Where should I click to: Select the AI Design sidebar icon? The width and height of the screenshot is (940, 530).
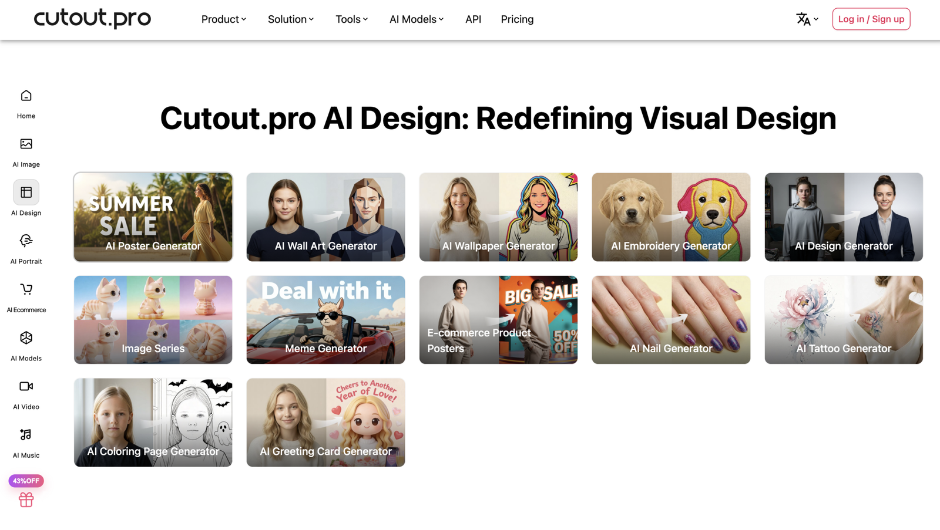[x=26, y=193]
